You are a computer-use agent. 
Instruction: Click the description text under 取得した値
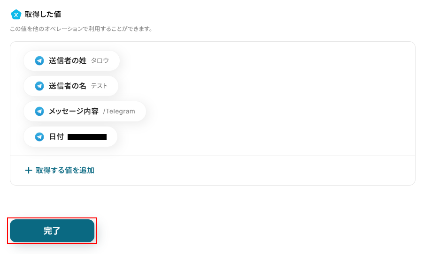(81, 29)
